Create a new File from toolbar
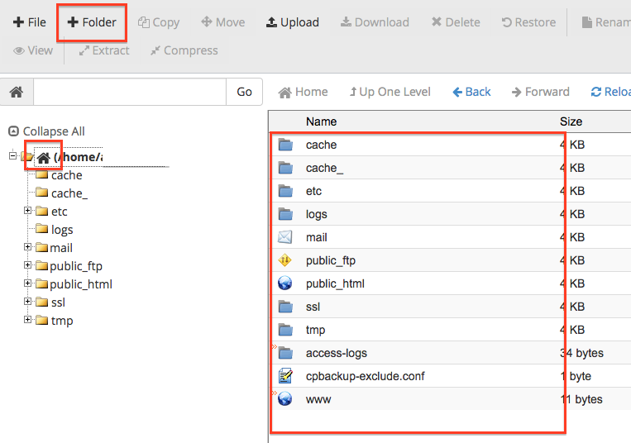The height and width of the screenshot is (443, 631). [30, 22]
